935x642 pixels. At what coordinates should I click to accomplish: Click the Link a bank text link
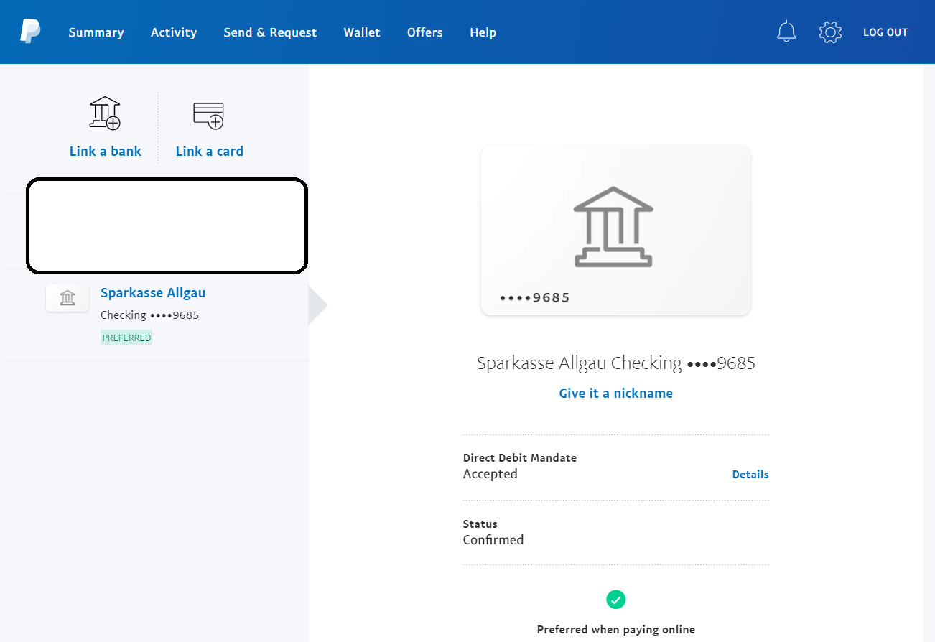pos(106,151)
